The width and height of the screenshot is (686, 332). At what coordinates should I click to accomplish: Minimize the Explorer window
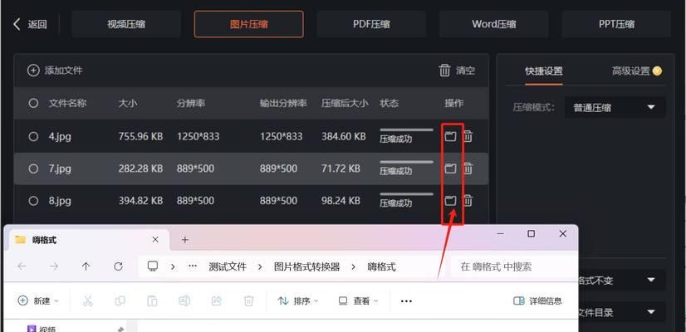click(501, 234)
